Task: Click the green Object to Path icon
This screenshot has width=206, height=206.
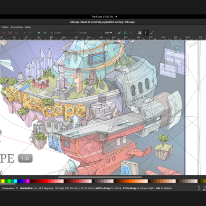Action: [x=39, y=33]
